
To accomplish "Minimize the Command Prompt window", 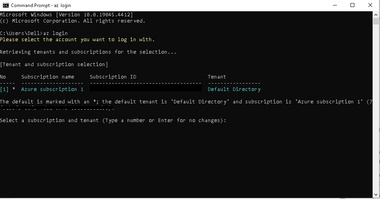I will click(x=335, y=5).
